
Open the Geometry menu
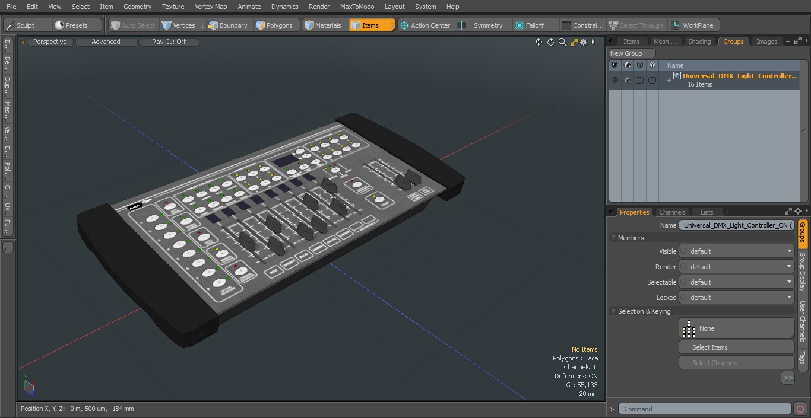click(x=137, y=7)
